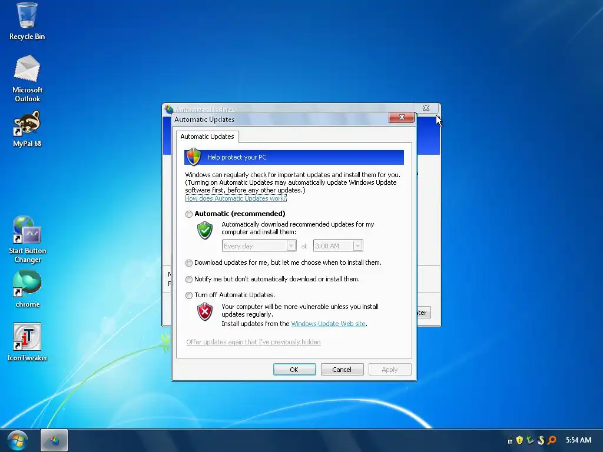Open the Windows Update Web site link
The width and height of the screenshot is (603, 452).
(328, 324)
